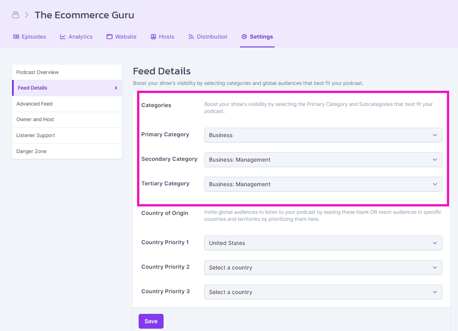Go to Listener Support settings
This screenshot has height=331, width=458.
pos(67,135)
